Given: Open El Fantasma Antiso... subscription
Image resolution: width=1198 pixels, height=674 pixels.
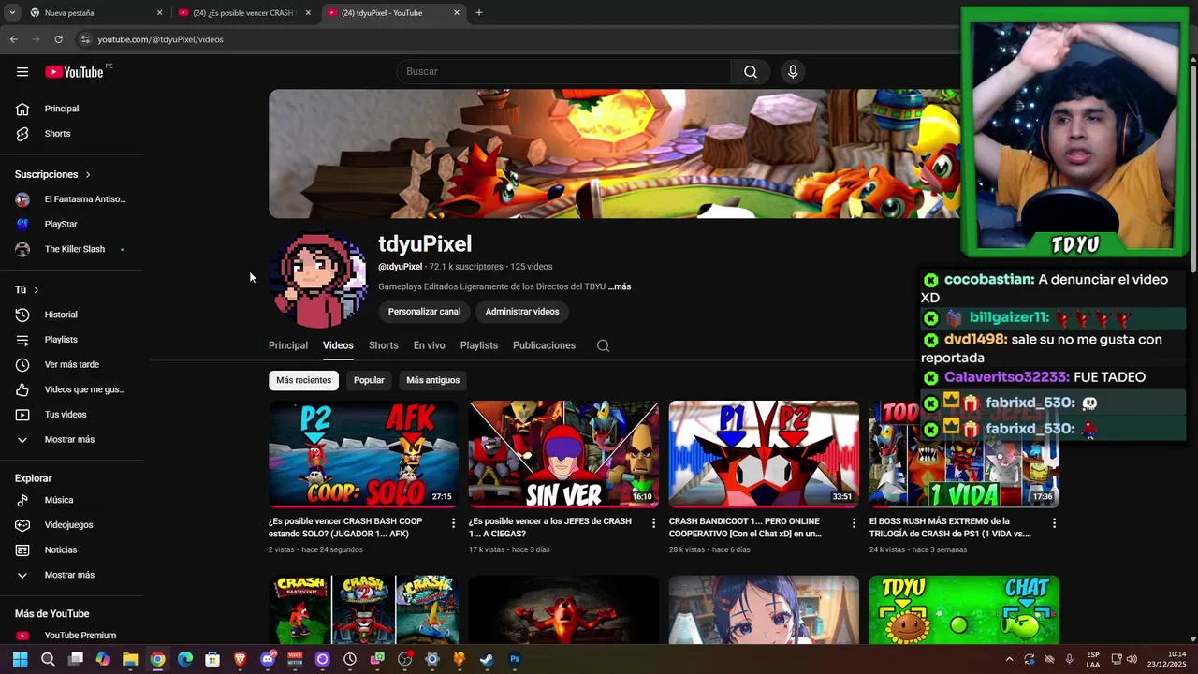Looking at the screenshot, I should [72, 199].
